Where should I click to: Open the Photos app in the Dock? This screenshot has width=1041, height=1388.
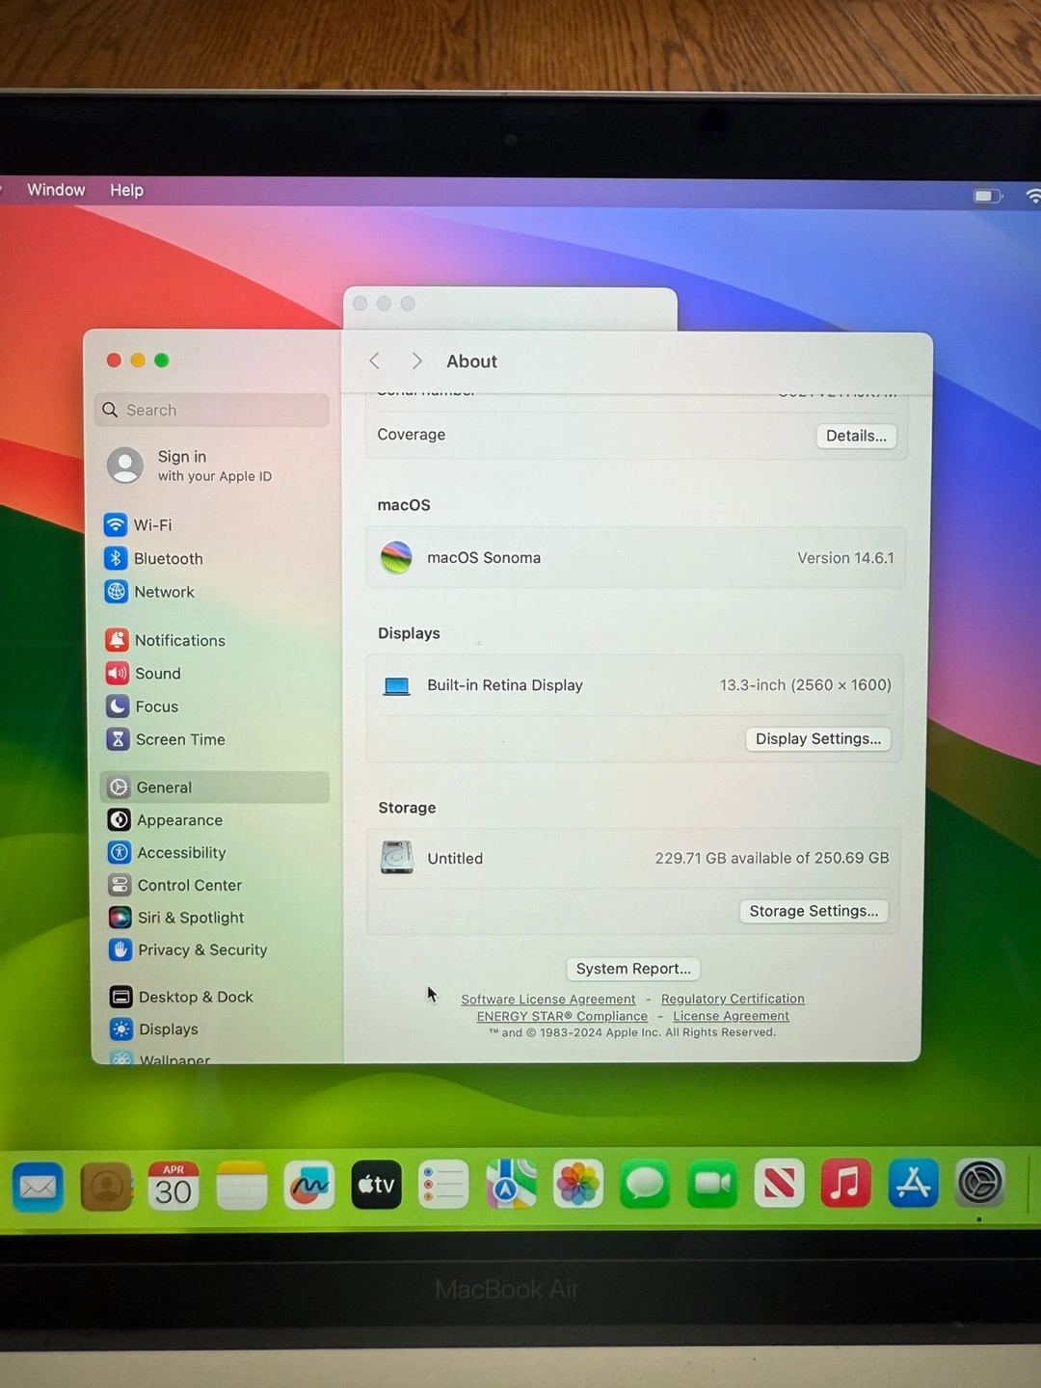tap(578, 1183)
